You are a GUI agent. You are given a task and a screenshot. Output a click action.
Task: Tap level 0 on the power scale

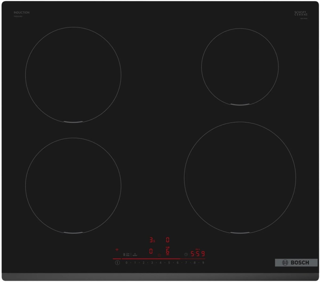click(126, 263)
